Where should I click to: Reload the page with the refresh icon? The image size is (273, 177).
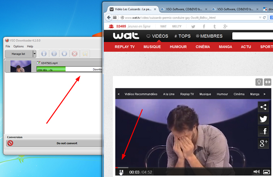(x=264, y=17)
